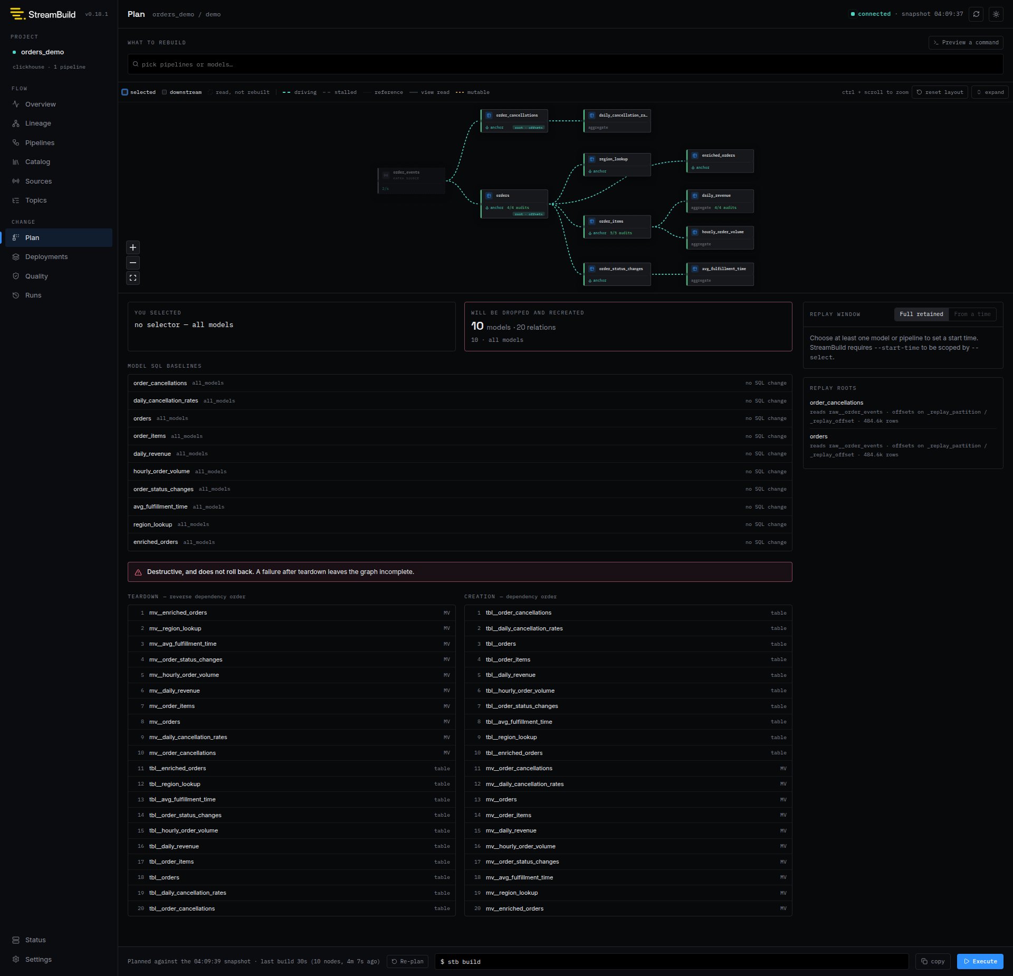Click the region_lookup node icon
This screenshot has width=1013, height=976.
[592, 159]
